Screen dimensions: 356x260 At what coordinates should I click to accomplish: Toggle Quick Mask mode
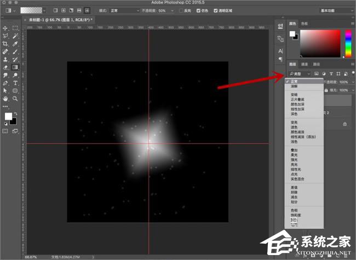tap(5, 131)
